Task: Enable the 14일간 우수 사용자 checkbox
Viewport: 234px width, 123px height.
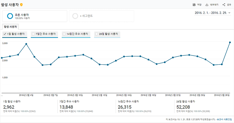Action: pos(64,34)
